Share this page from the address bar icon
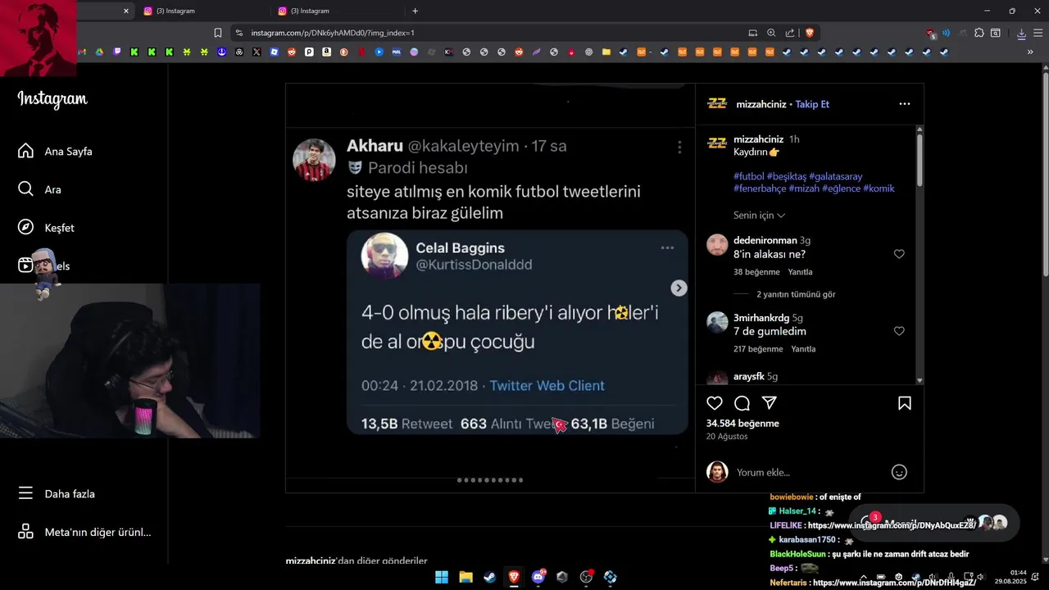The height and width of the screenshot is (590, 1049). (x=790, y=33)
